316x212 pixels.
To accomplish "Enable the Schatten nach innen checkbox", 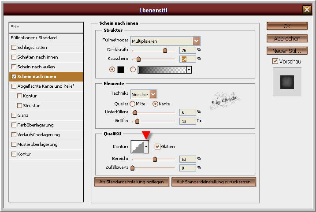I will [14, 57].
